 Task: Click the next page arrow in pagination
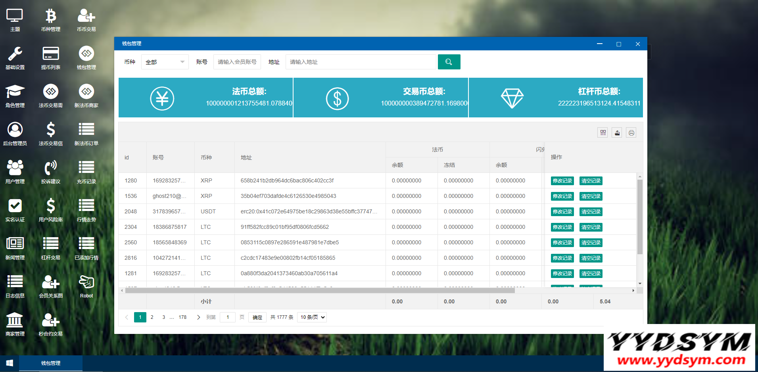198,317
